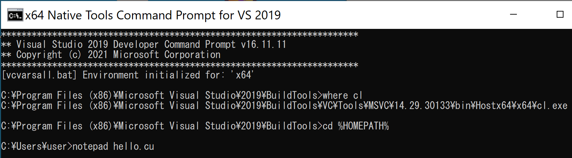Open the command prompt system menu icon

coord(15,15)
